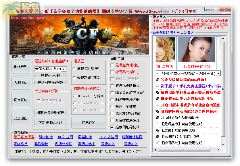Screen dimensions: 240x166
Task: Open the 我就爱拉 link
Action: [x=41, y=144]
